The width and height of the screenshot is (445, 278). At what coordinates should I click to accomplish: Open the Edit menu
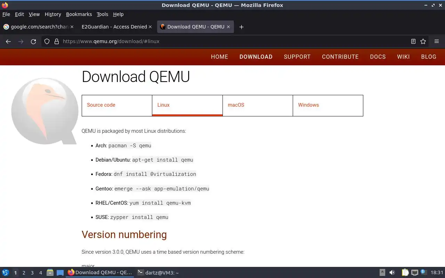pos(19,14)
